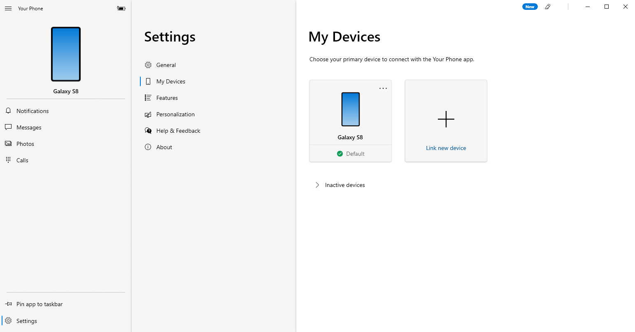Click the Calls dial pad icon

8,160
